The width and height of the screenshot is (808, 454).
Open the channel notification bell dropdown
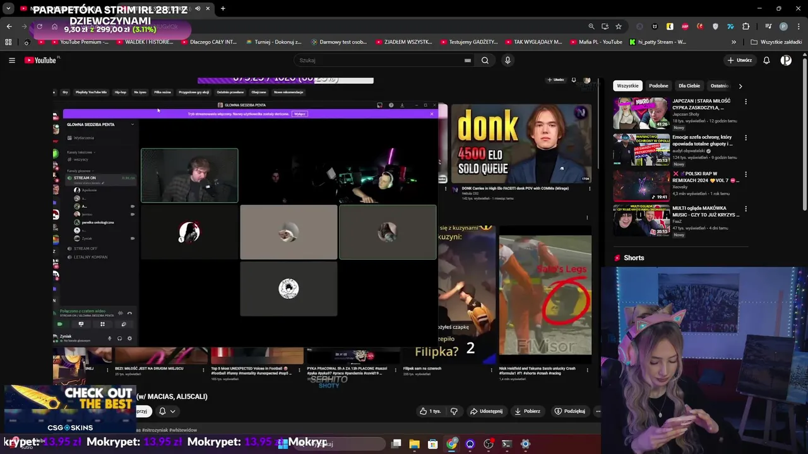pos(167,411)
